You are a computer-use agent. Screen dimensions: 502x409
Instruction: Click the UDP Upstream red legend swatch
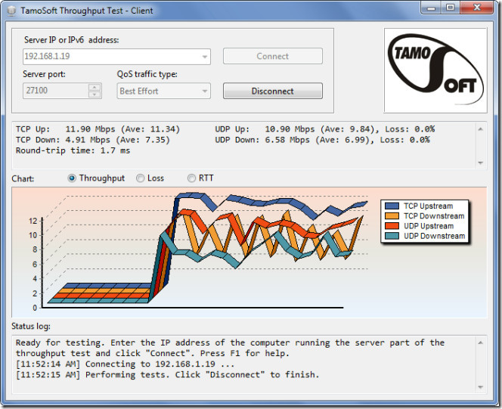click(x=392, y=226)
